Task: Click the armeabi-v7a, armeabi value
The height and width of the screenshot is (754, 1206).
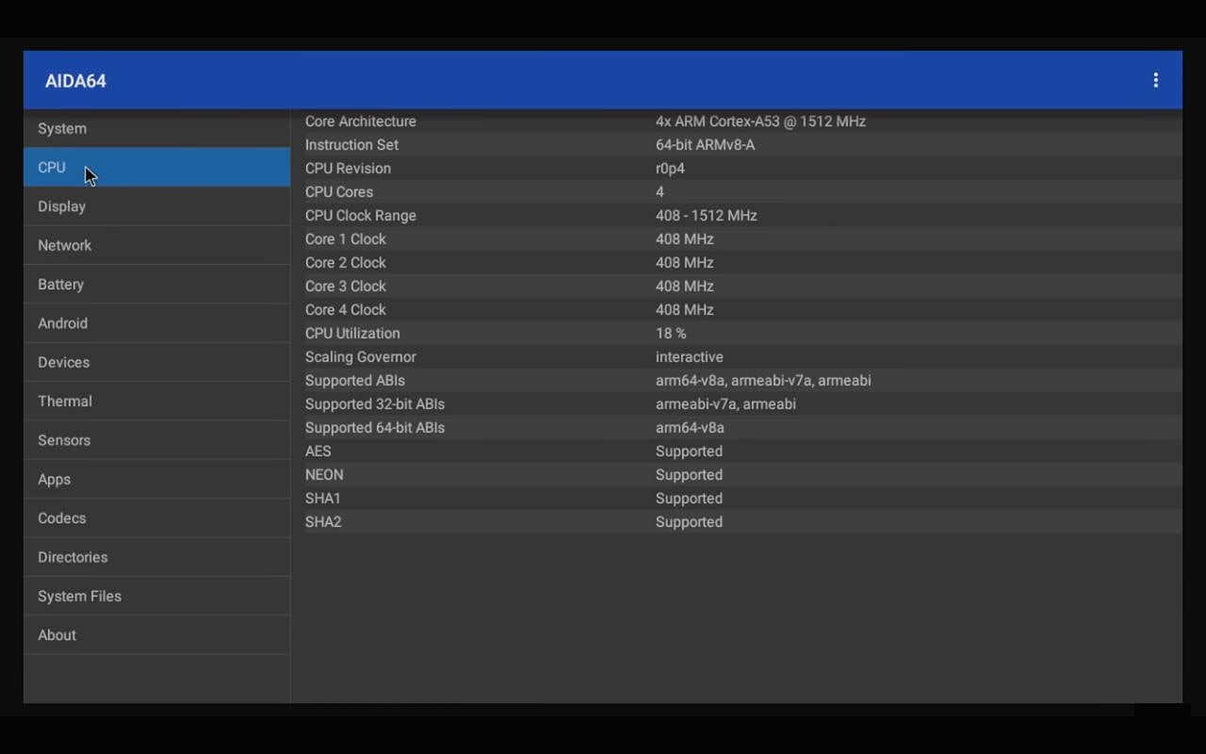Action: pos(725,404)
